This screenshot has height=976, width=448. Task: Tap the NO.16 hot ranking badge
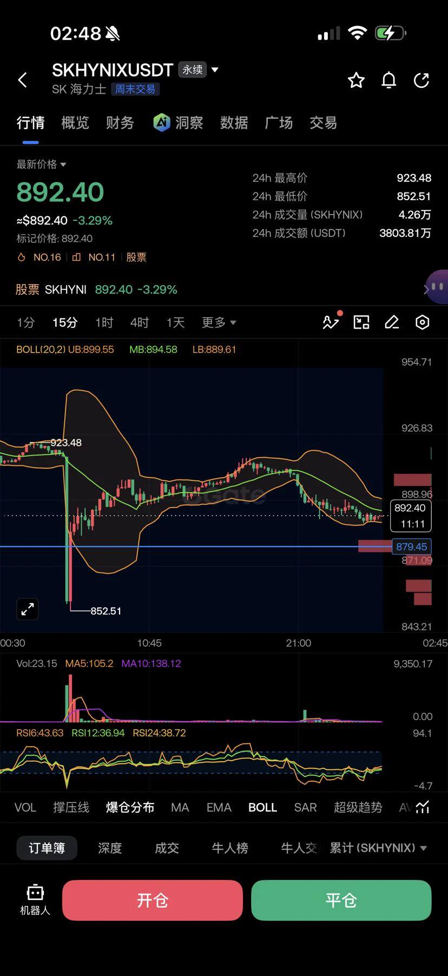39,258
